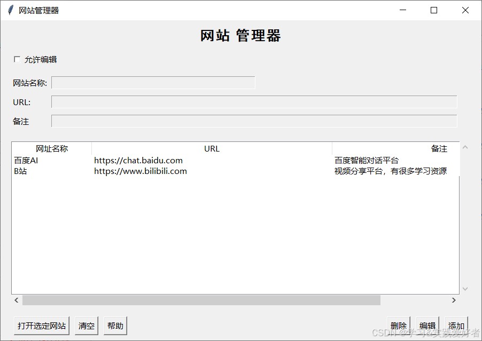Click the 删除 button
The width and height of the screenshot is (482, 341).
click(399, 326)
